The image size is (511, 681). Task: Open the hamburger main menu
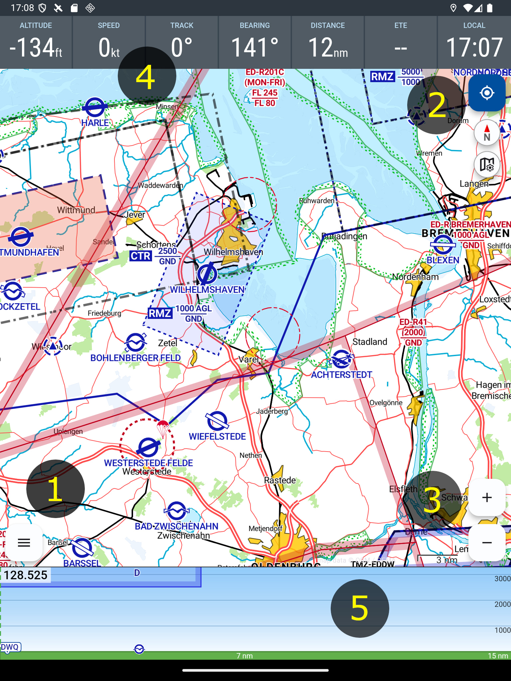coord(24,543)
